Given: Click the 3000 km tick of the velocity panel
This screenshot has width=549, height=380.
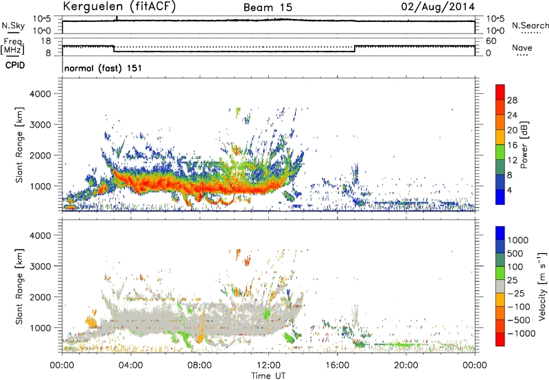Looking at the screenshot, I should (40, 266).
